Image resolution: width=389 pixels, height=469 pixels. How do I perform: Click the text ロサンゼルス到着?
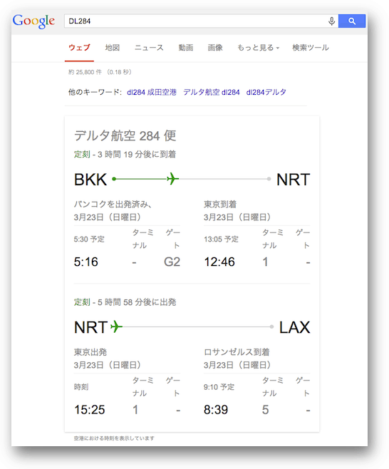(x=237, y=352)
